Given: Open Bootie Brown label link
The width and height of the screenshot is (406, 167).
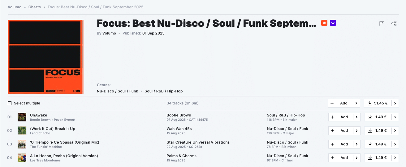Looking at the screenshot, I should pos(179,115).
